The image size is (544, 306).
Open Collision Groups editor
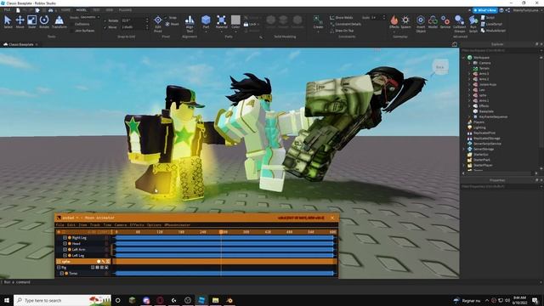[x=459, y=23]
